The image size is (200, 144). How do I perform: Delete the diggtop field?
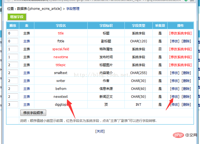pyautogui.click(x=186, y=105)
